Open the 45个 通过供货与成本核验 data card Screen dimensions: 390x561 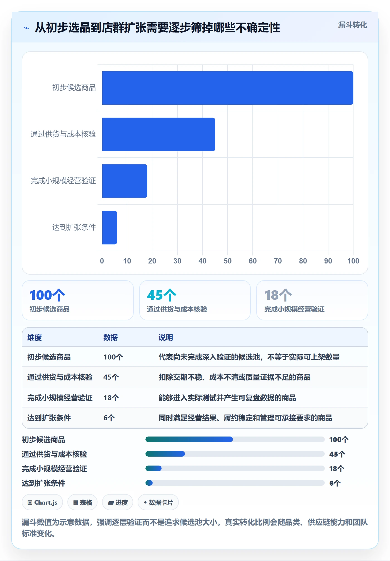(195, 300)
